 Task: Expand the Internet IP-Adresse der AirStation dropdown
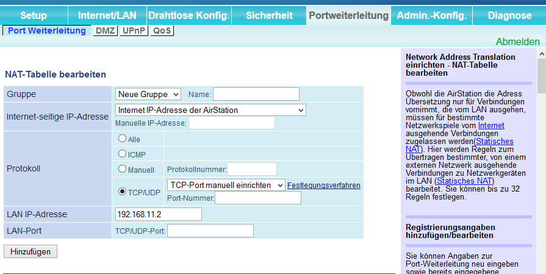pyautogui.click(x=210, y=110)
